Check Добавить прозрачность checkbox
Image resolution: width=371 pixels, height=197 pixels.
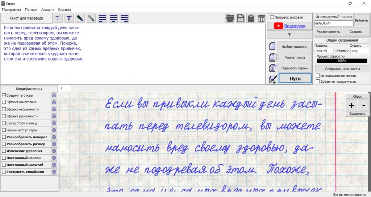(318, 81)
